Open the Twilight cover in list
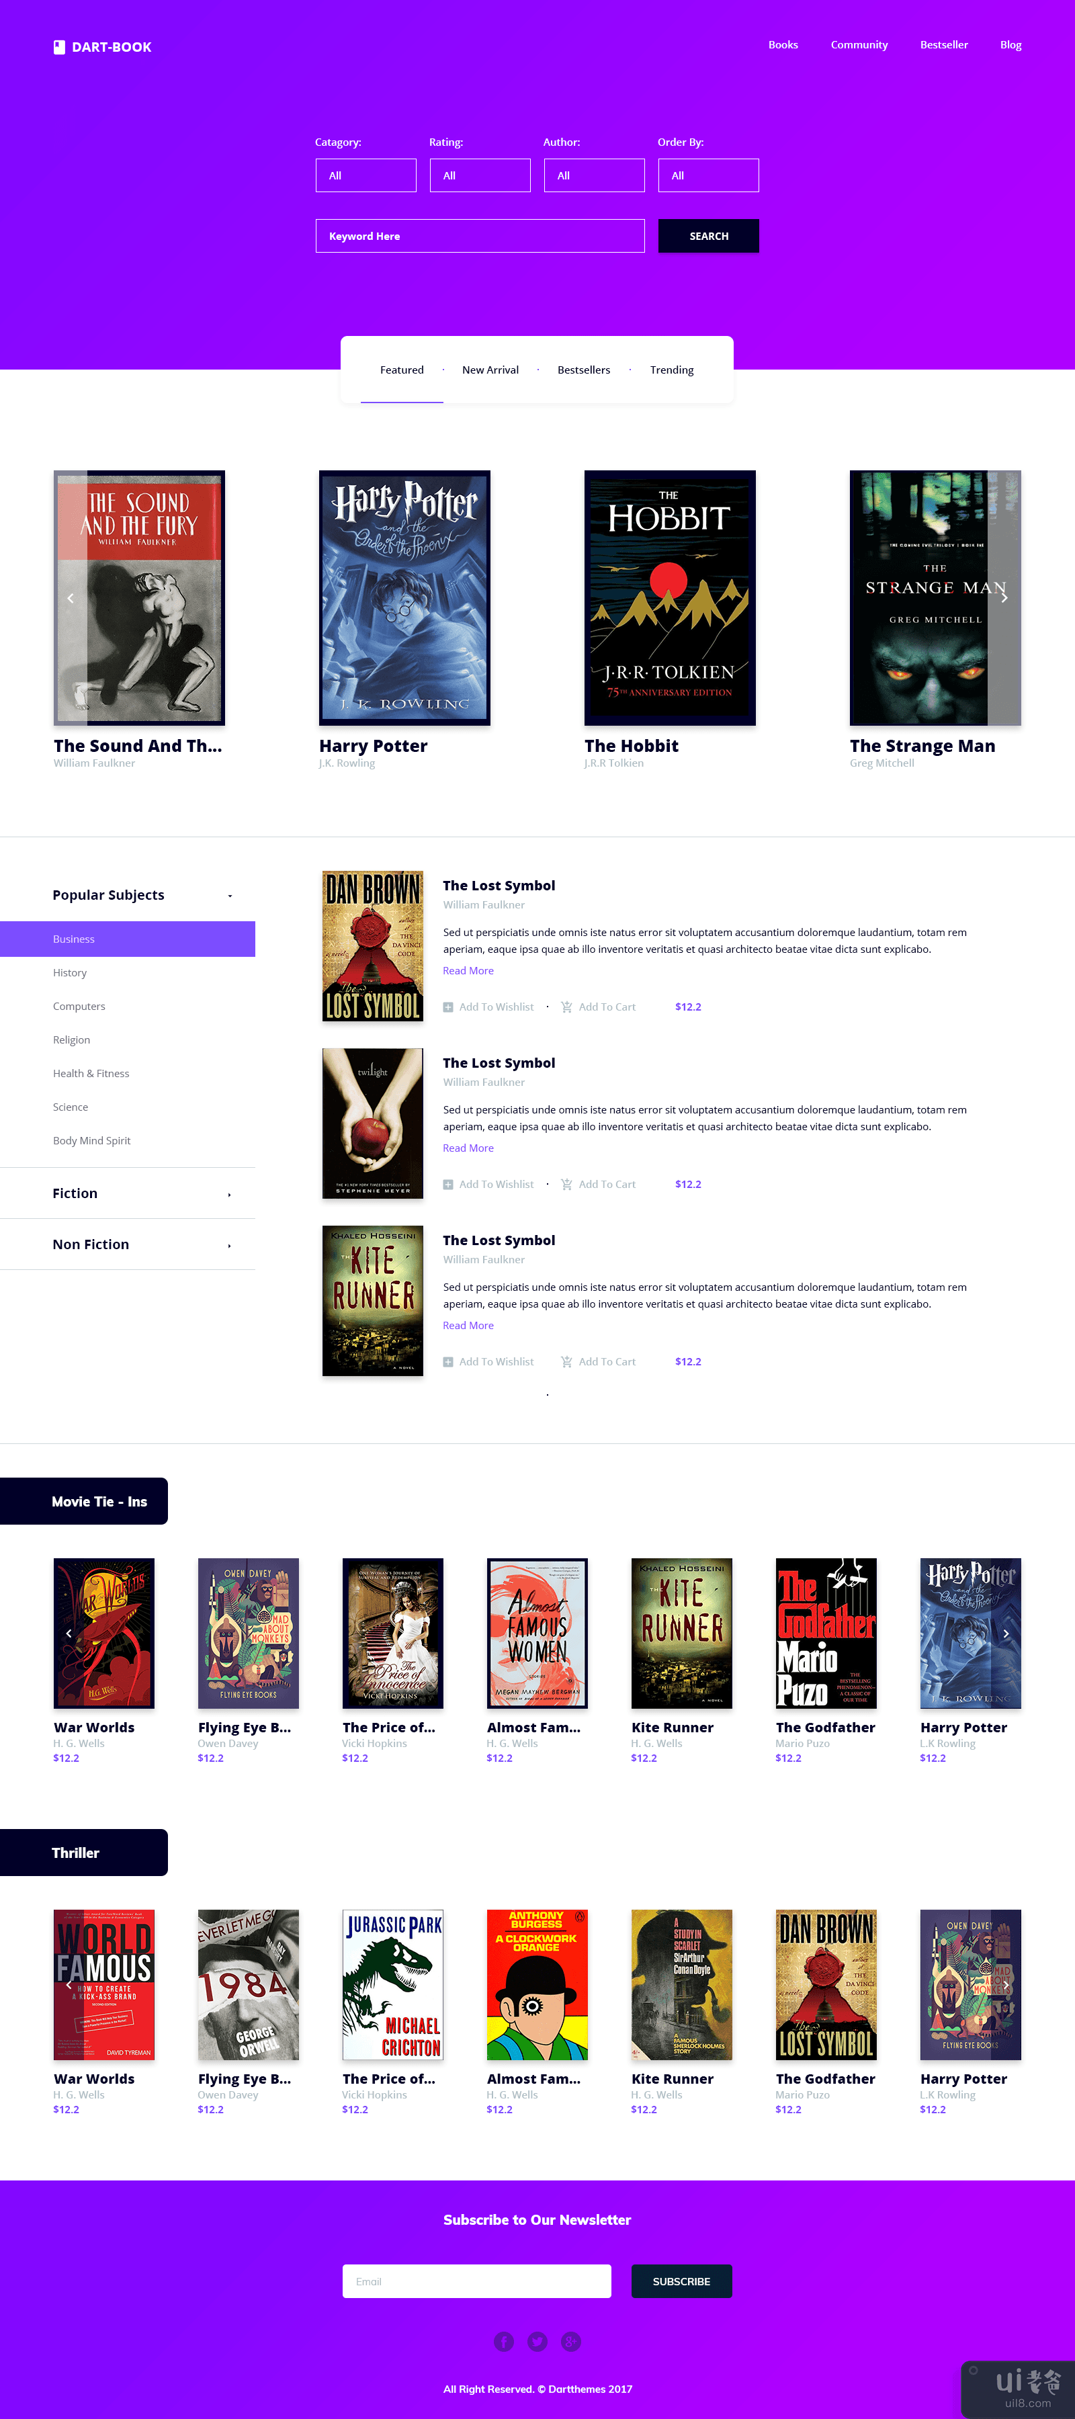Screen dimensions: 1075x2419 pyautogui.click(x=373, y=1124)
